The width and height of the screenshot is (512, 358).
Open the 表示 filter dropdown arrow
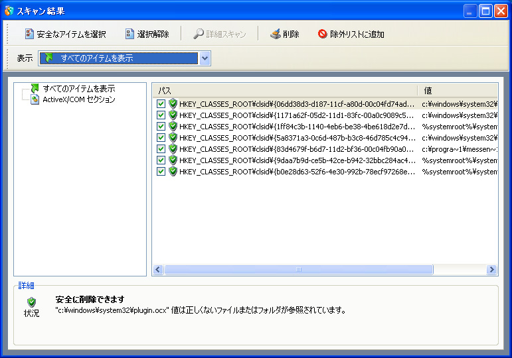[x=205, y=58]
